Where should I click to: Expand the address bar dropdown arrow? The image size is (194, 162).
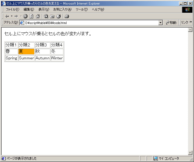coord(161,23)
